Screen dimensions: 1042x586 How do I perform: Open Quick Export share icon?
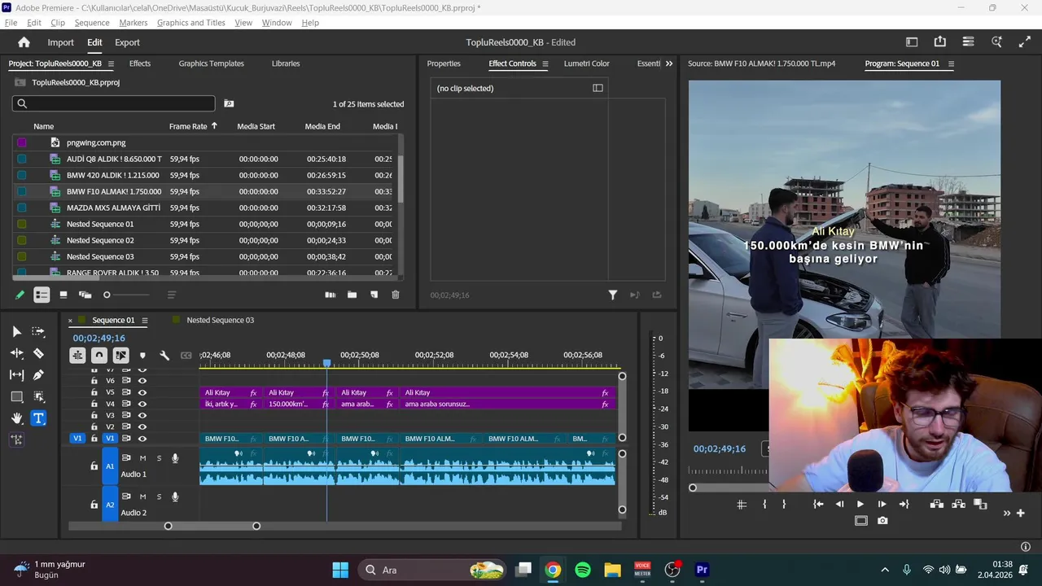pyautogui.click(x=940, y=42)
